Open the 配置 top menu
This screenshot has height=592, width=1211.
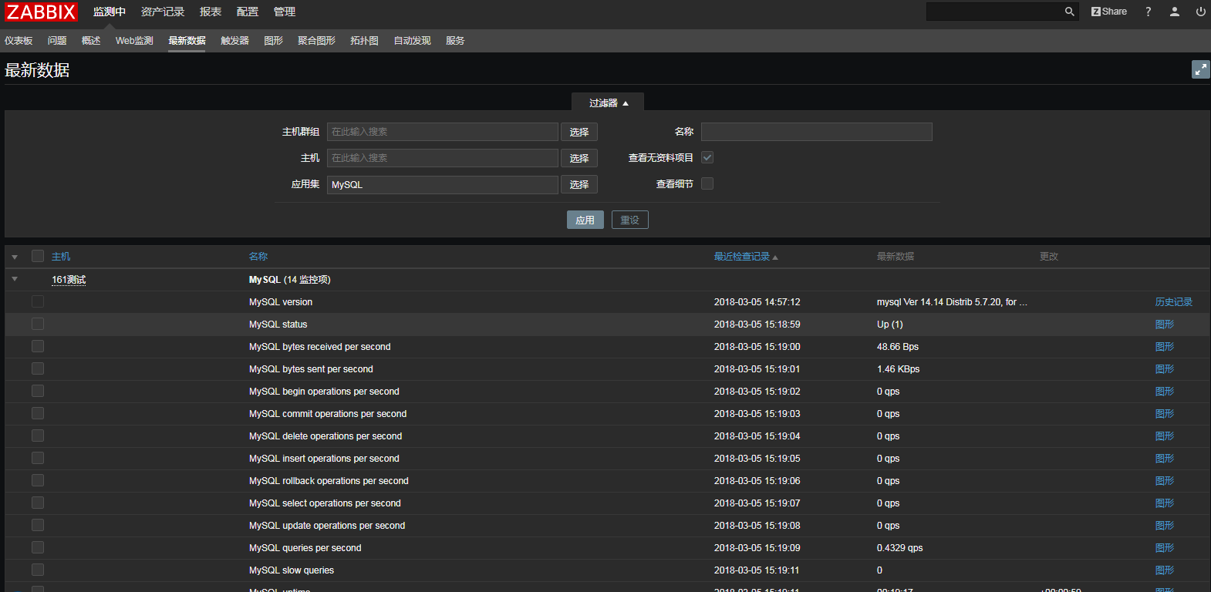248,12
